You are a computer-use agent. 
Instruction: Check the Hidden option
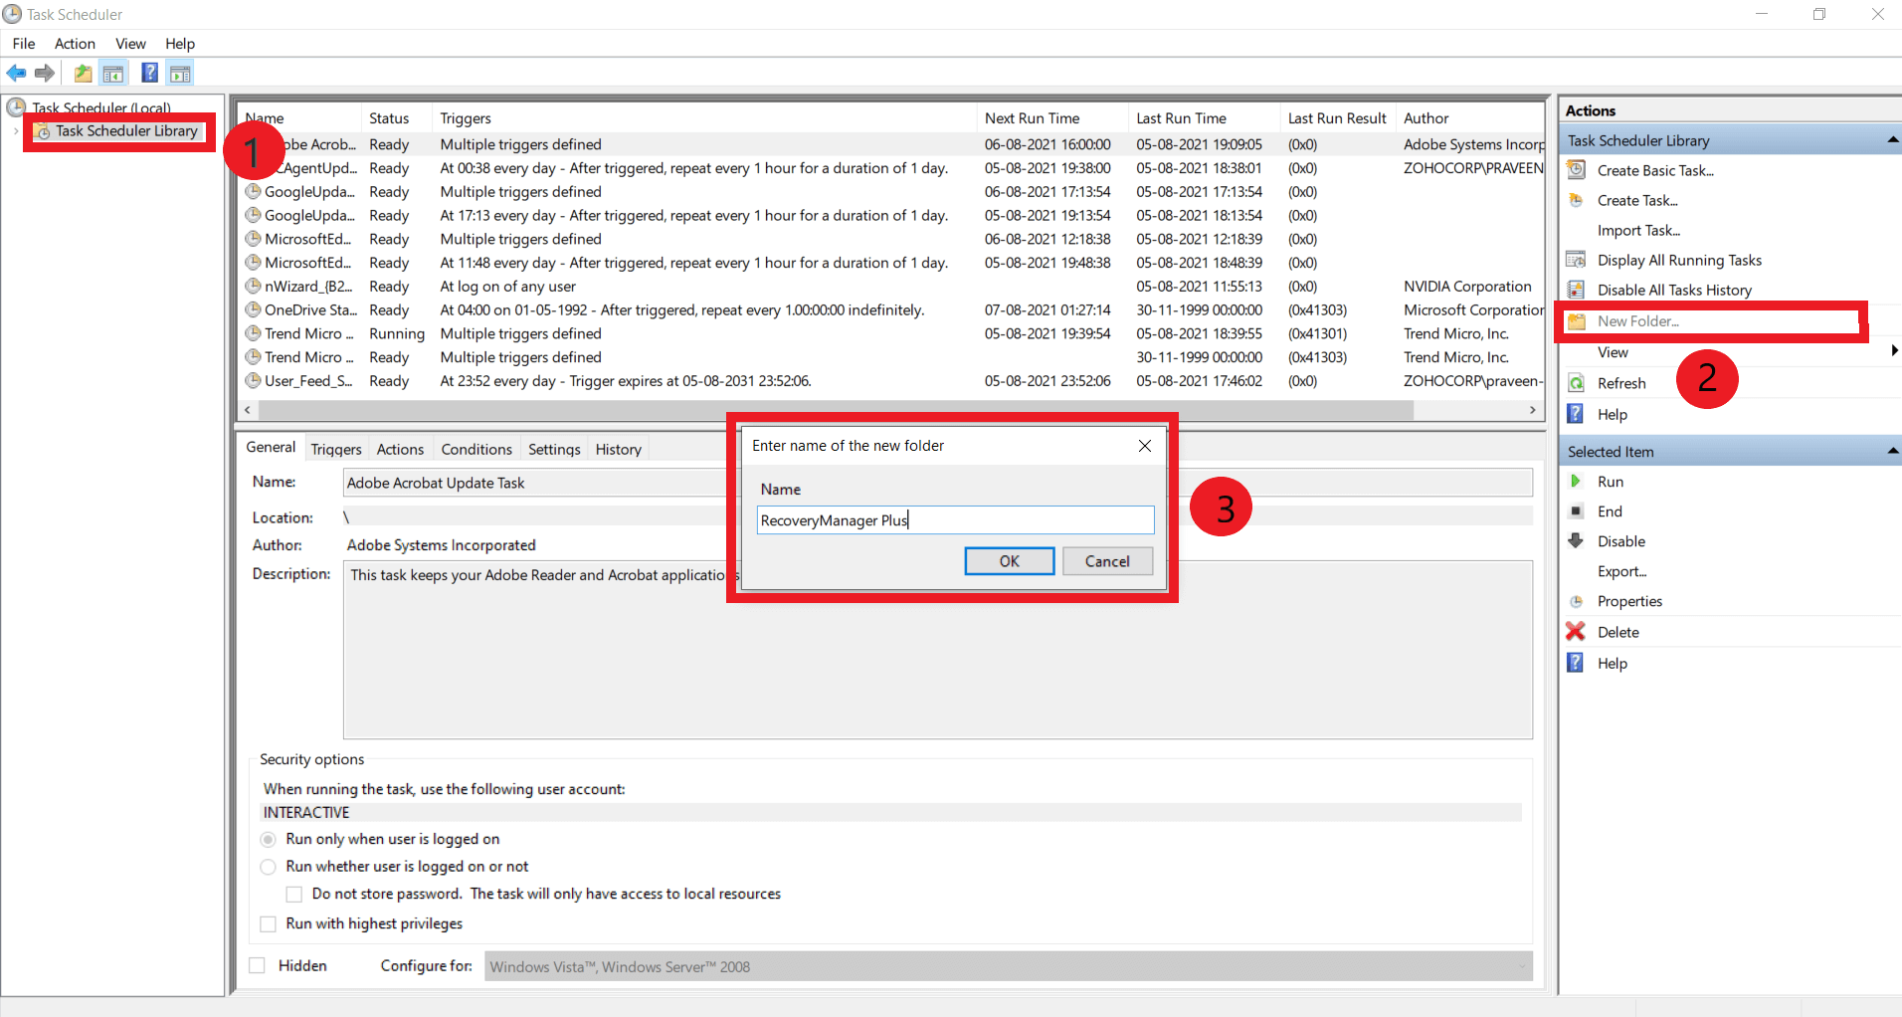pos(258,964)
